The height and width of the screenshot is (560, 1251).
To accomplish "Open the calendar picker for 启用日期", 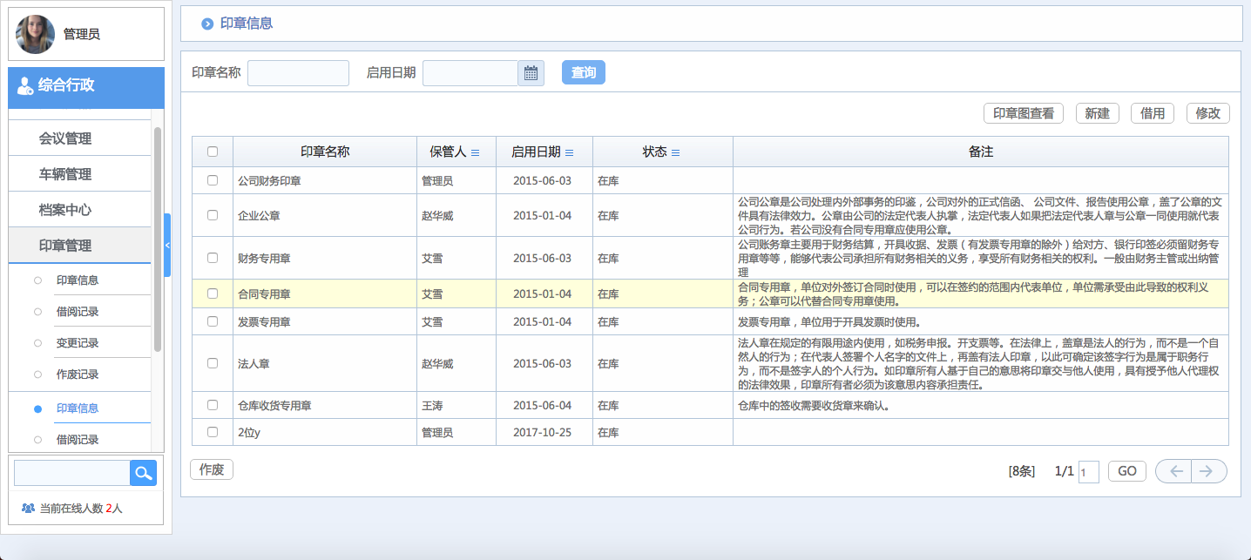I will [x=532, y=73].
